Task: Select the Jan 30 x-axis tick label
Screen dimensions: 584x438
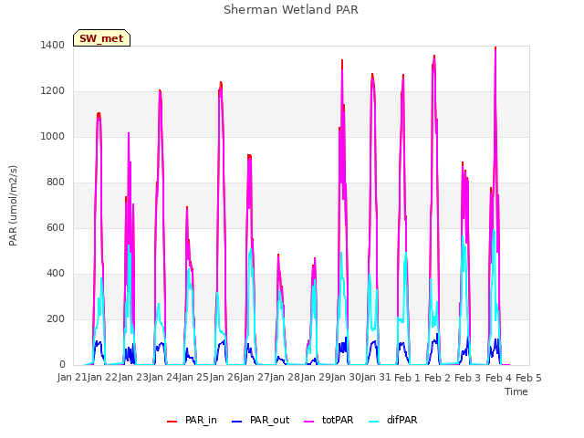Action: [x=346, y=378]
